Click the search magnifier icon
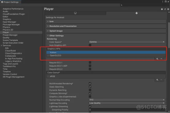The height and width of the screenshot is (113, 170). (122, 5)
